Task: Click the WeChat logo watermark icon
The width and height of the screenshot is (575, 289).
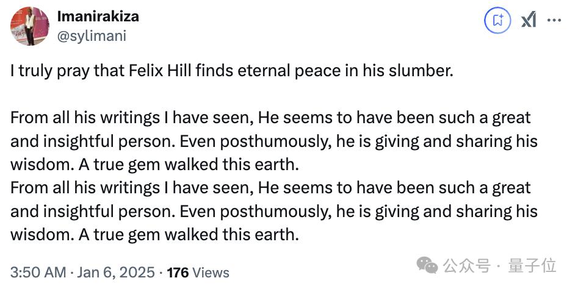Action: [427, 265]
